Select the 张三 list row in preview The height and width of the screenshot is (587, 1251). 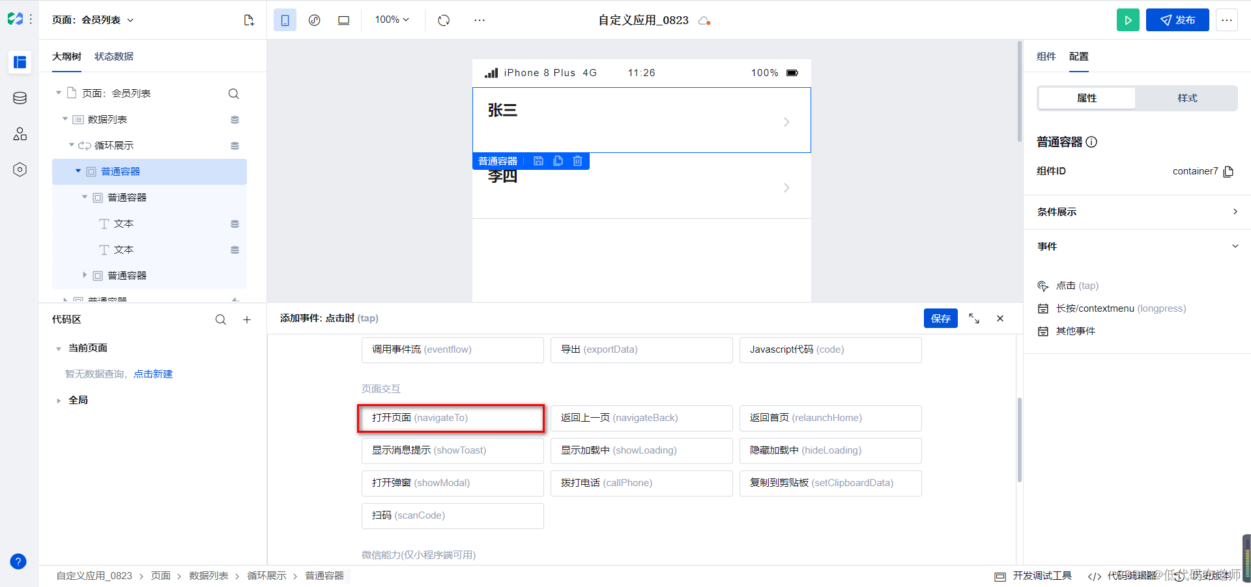pos(642,120)
